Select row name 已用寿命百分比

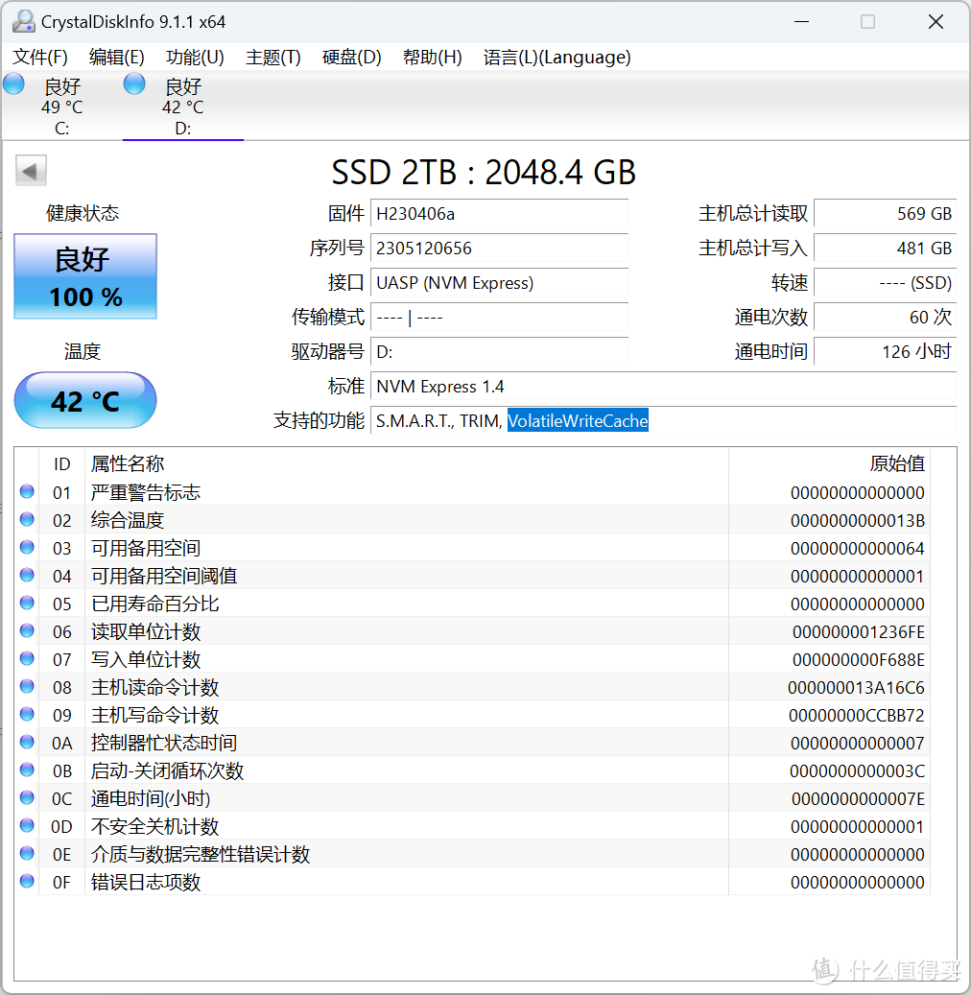tap(154, 604)
